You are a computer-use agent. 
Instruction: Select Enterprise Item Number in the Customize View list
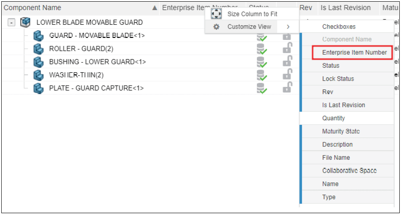point(354,53)
